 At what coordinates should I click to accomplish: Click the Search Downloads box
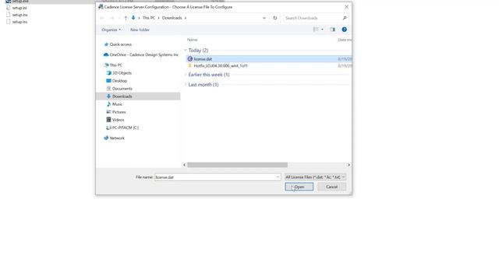coord(313,18)
